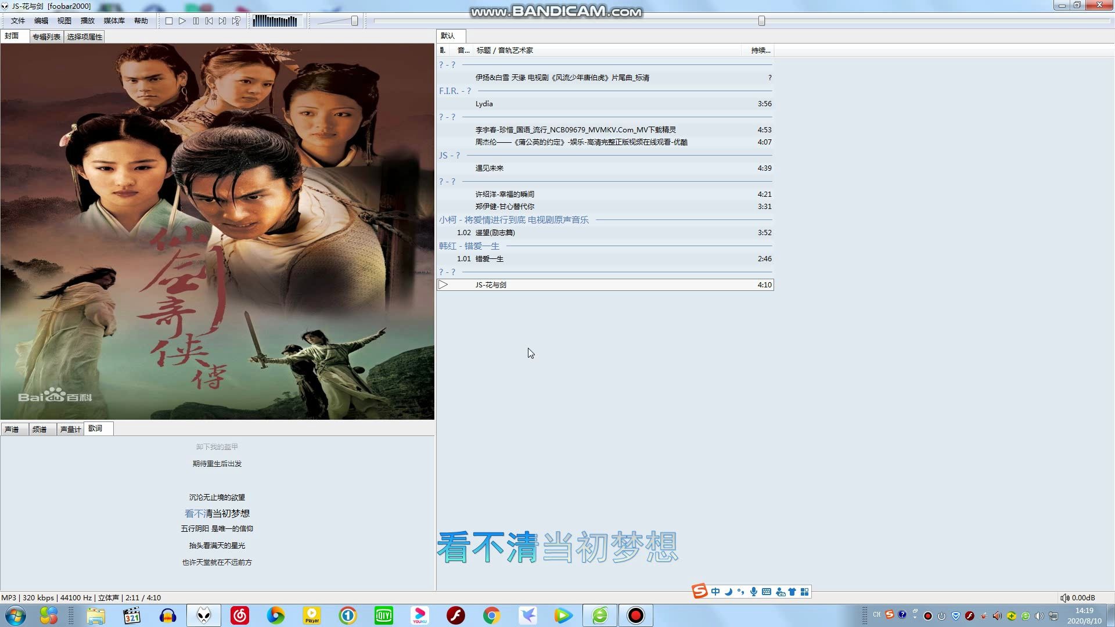Select the 遥望(励志篇) track
The height and width of the screenshot is (627, 1115).
(605, 233)
